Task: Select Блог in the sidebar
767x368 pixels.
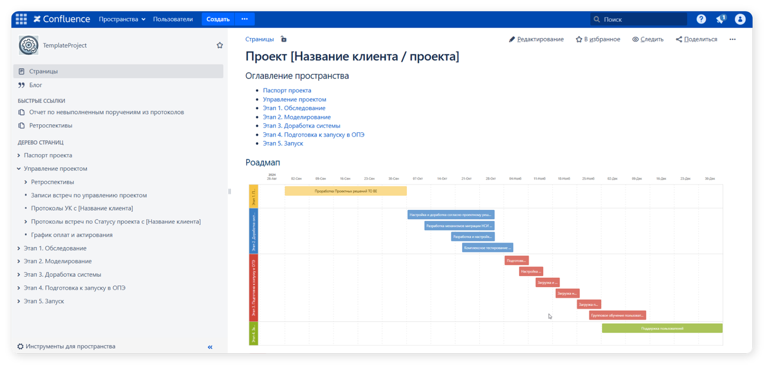Action: click(36, 85)
